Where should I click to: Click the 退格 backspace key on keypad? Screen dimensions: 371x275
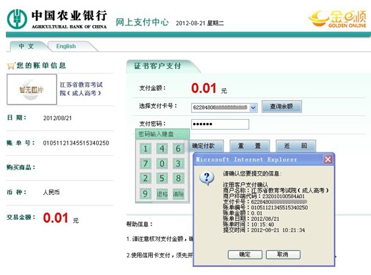click(162, 193)
